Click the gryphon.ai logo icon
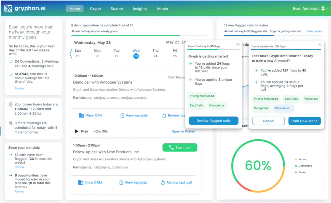This screenshot has height=203, width=331. point(8,9)
